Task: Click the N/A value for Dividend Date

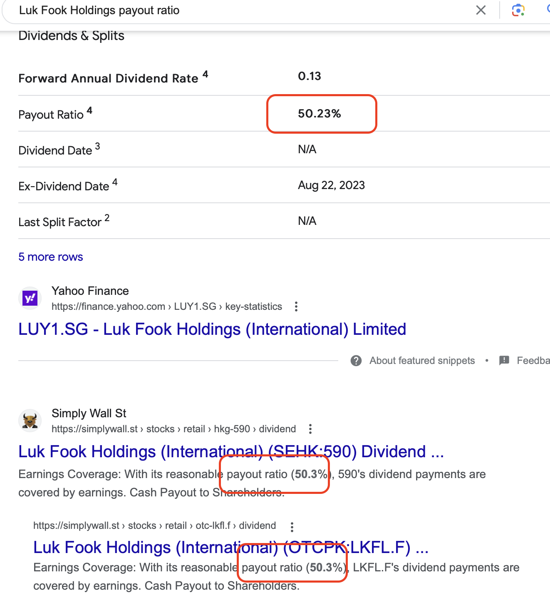Action: 307,150
